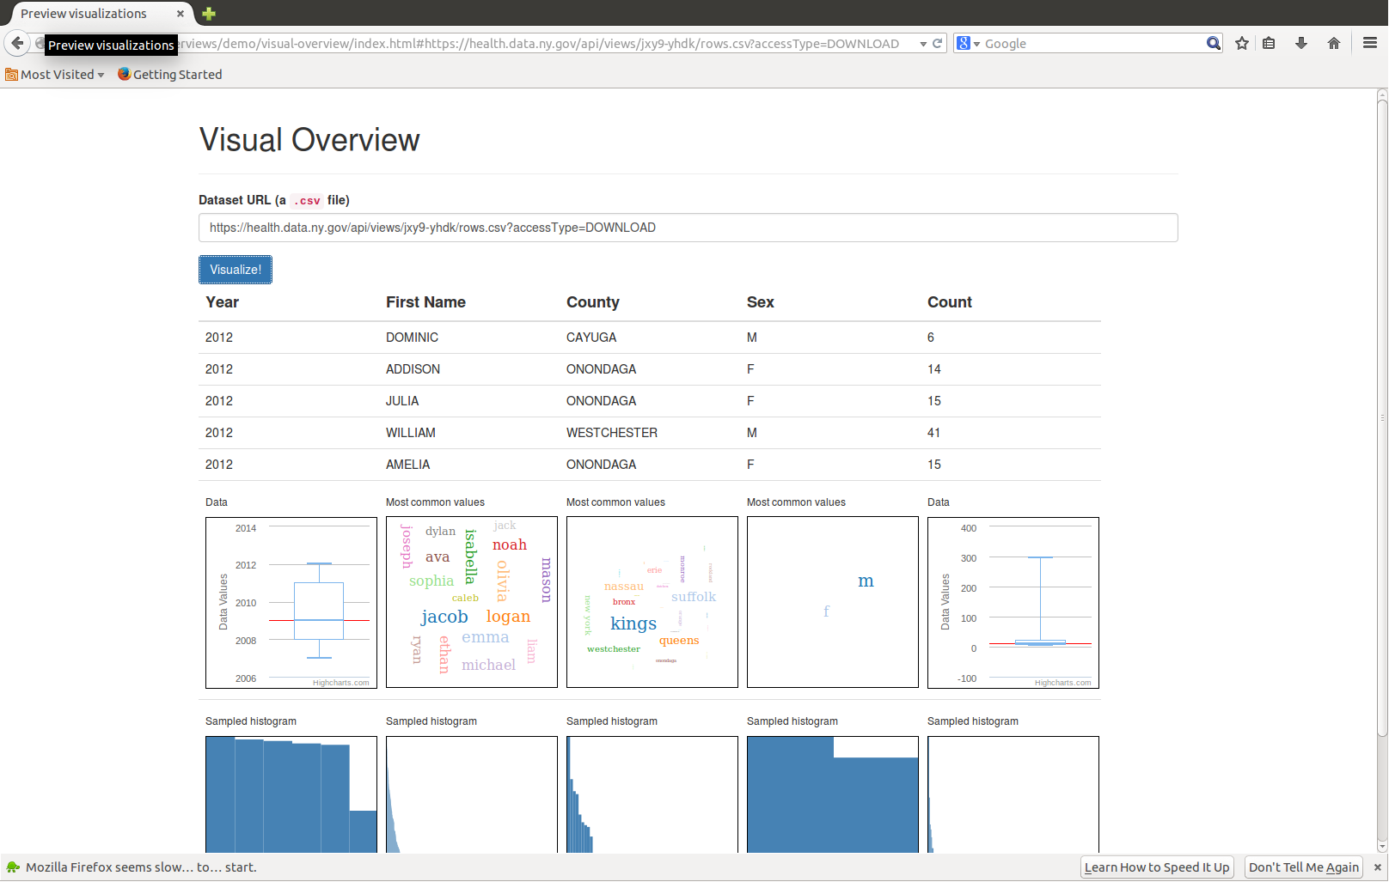This screenshot has width=1389, height=882.
Task: Bookmark this page with star icon
Action: pos(1242,43)
